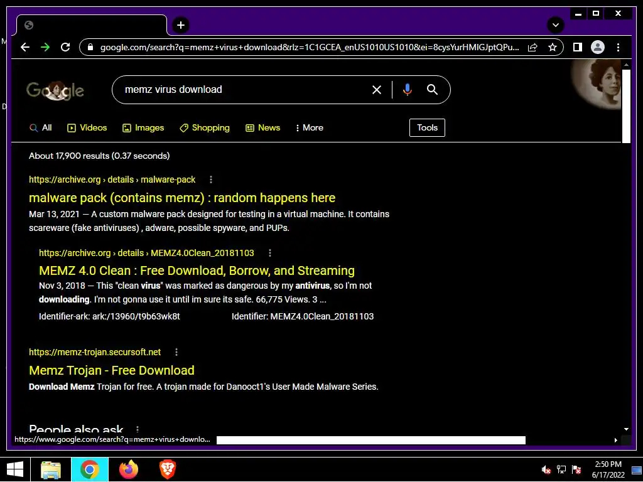Screen dimensions: 643x482
Task: Click the Action Center flag tray icon
Action: click(x=576, y=469)
